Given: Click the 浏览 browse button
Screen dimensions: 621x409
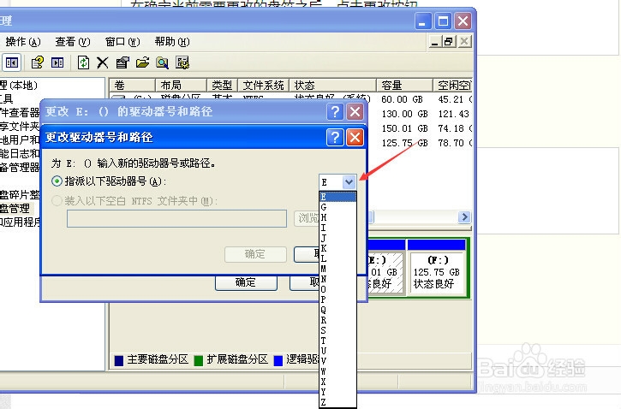Looking at the screenshot, I should (x=307, y=218).
